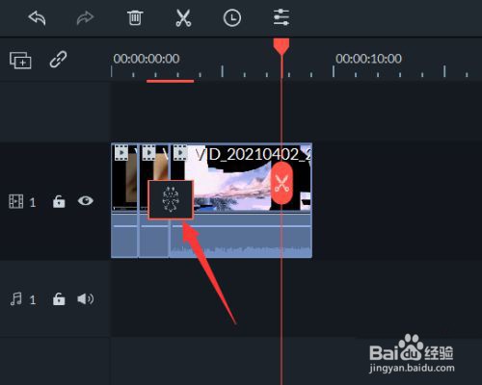Open the sliders Edit adjustments icon
The height and width of the screenshot is (385, 482).
coord(281,17)
